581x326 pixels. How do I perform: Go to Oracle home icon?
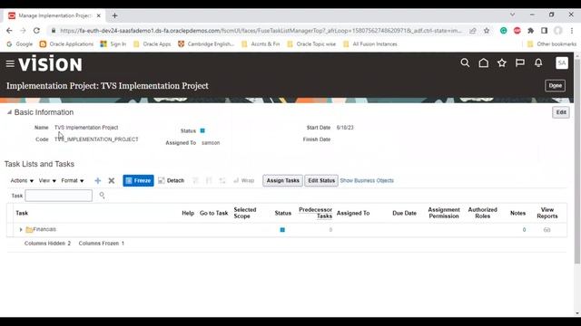(484, 62)
